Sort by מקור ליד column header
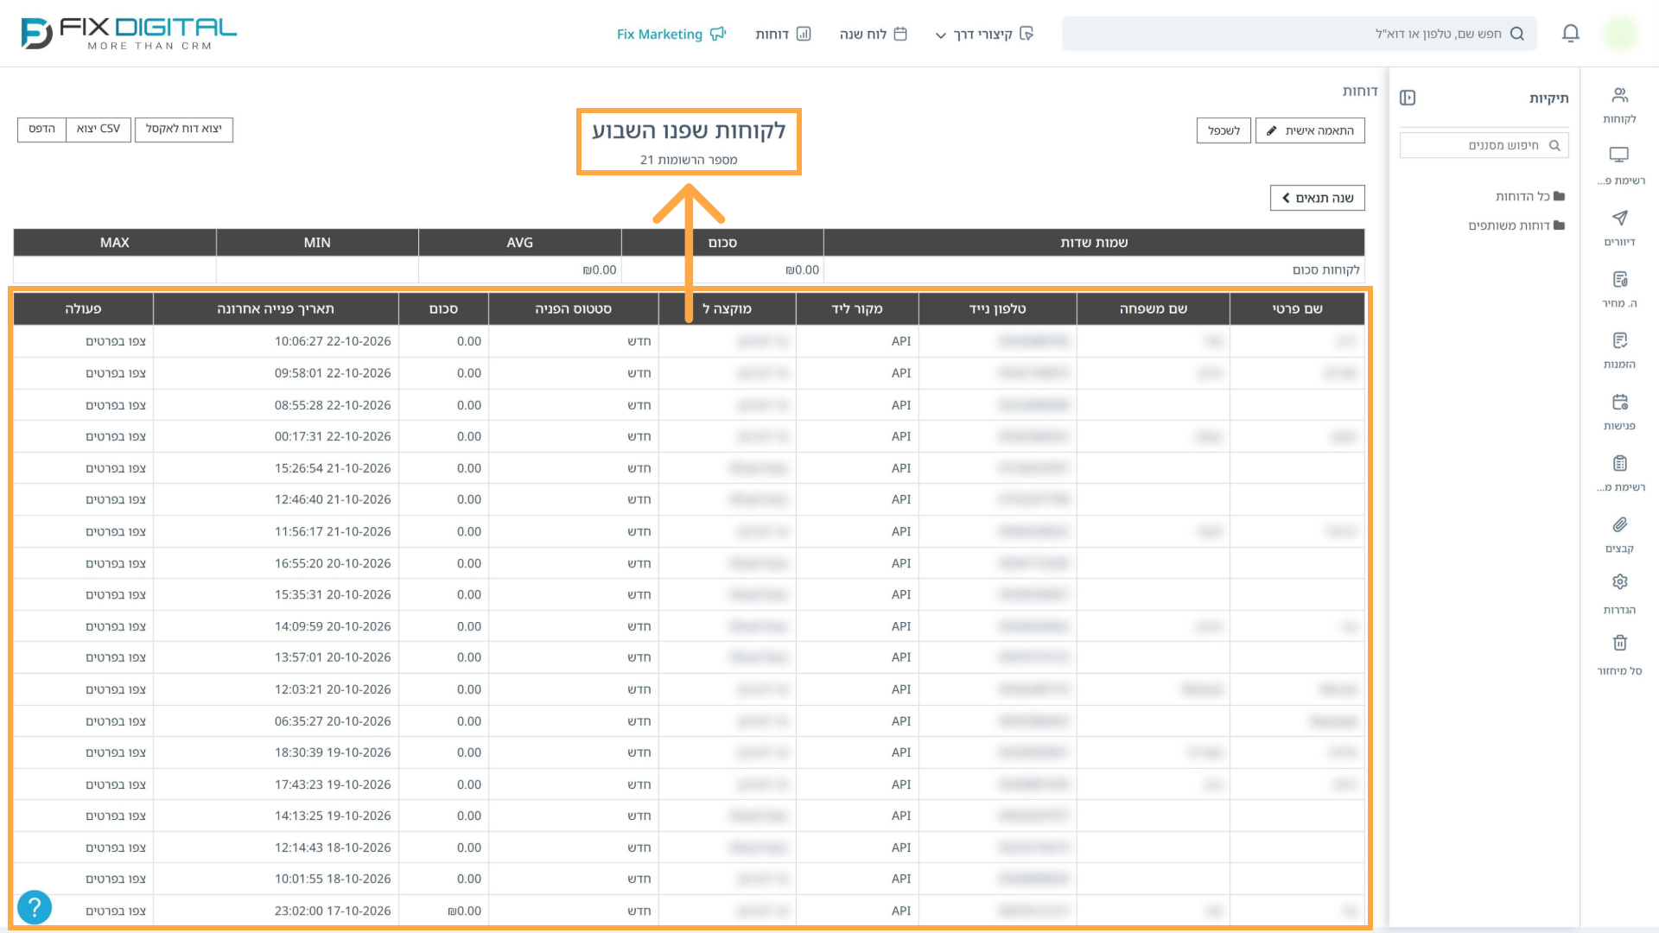 pos(857,308)
